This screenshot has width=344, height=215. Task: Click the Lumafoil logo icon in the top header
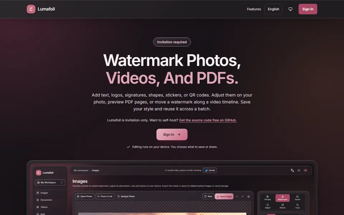[31, 9]
